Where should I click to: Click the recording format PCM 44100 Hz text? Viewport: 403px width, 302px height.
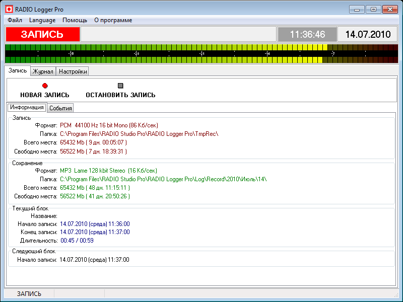pos(109,125)
